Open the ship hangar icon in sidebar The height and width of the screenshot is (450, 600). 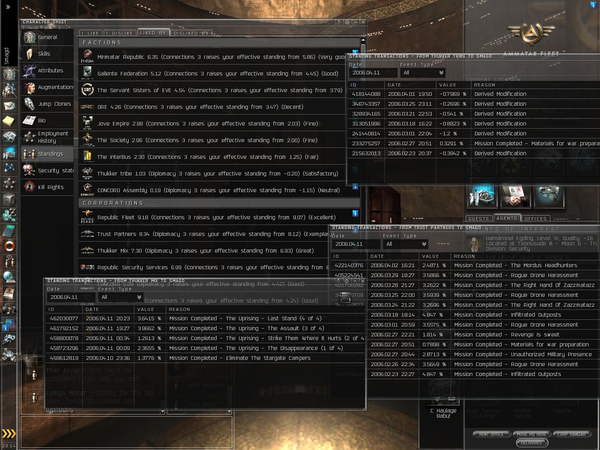[x=9, y=340]
